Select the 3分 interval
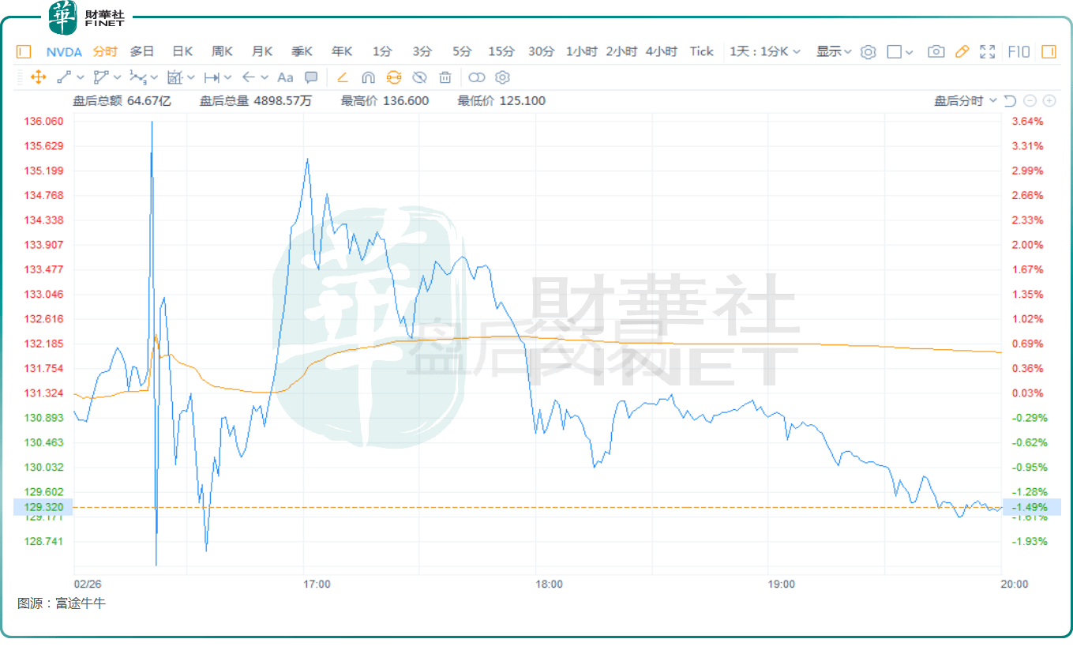 (422, 51)
